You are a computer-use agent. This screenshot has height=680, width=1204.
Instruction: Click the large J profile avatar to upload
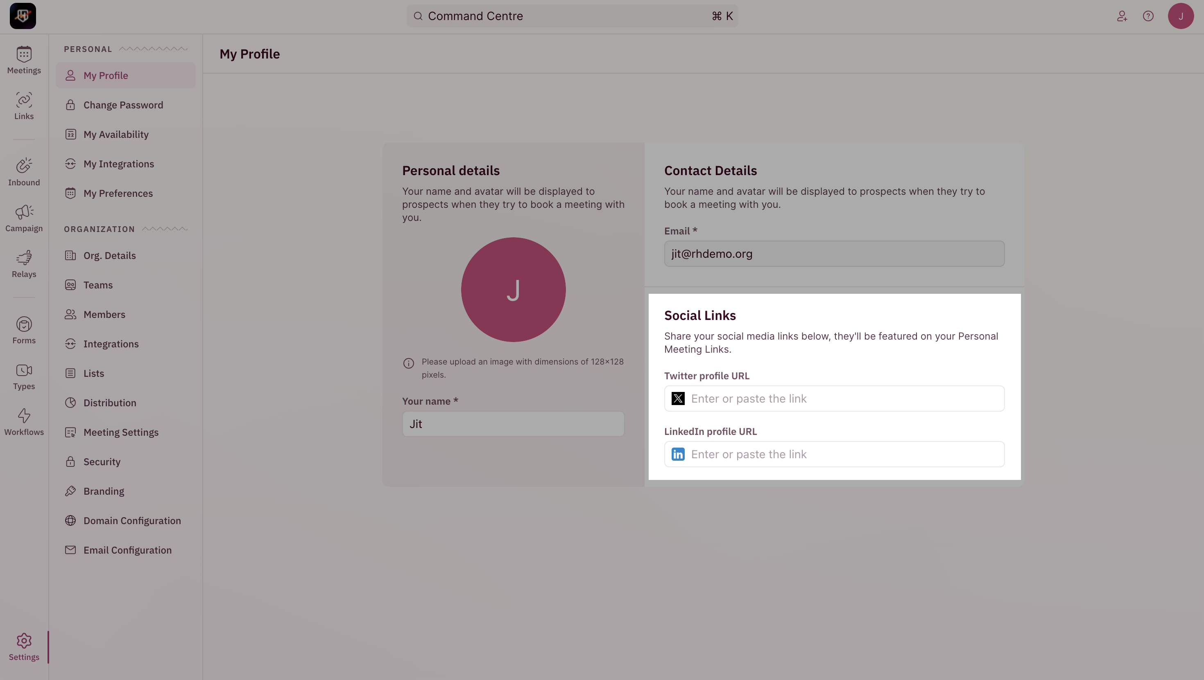513,290
